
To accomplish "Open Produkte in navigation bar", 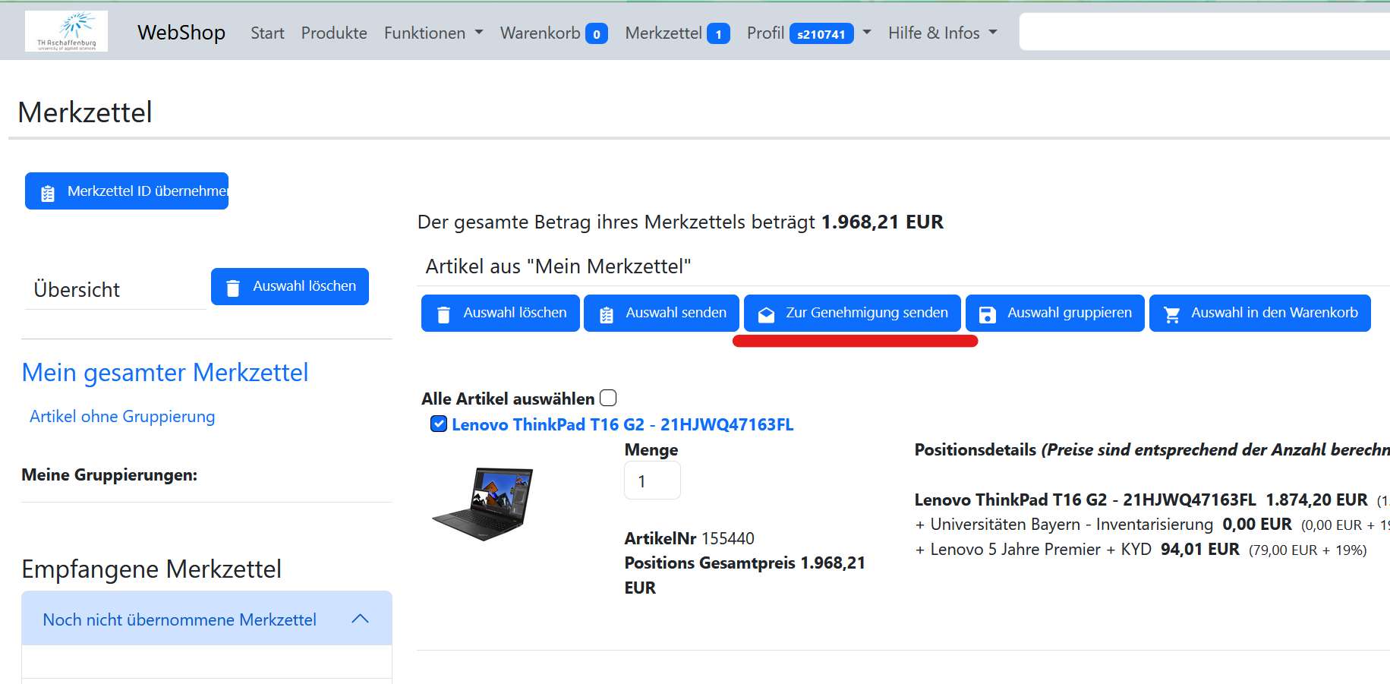I will [x=334, y=33].
